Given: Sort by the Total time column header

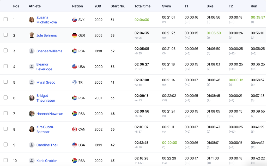Looking at the screenshot, I should click(142, 6).
